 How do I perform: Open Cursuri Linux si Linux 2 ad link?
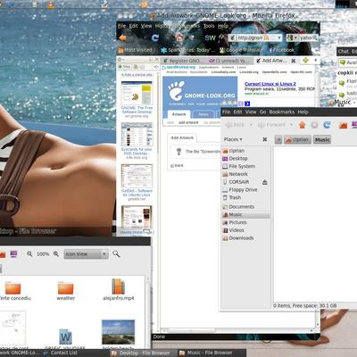tap(270, 84)
